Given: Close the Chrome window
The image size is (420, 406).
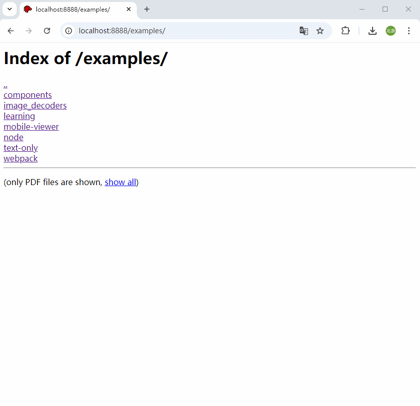Looking at the screenshot, I should (408, 9).
